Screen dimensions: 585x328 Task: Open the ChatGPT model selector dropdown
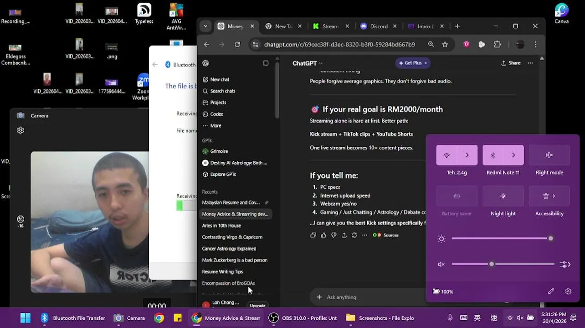(x=308, y=63)
